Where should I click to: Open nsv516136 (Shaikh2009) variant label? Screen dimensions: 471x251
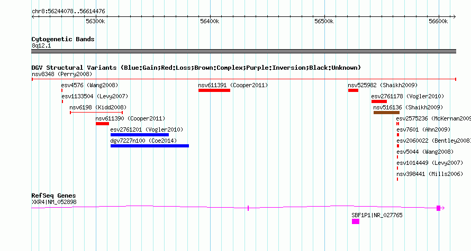click(408, 107)
